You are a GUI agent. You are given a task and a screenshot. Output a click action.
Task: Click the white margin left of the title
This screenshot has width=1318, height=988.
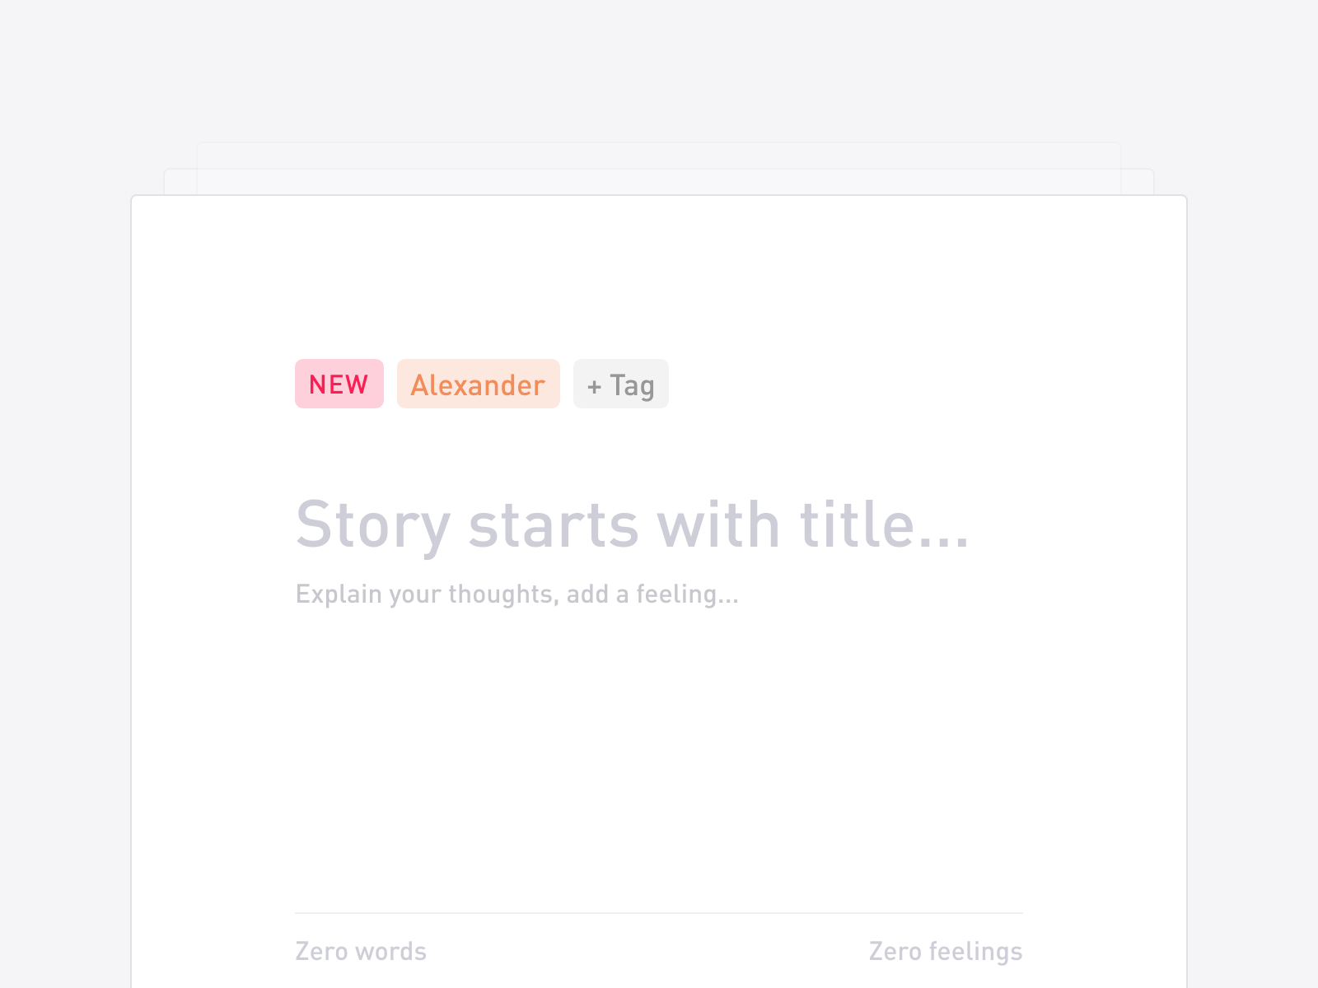click(213, 524)
